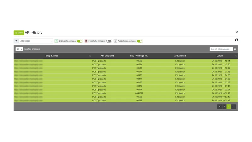
Task: Open the green Menü button
Action: coord(19,33)
